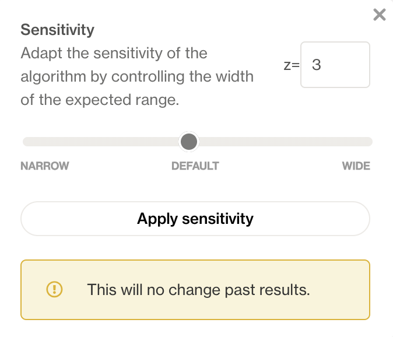Apply sensitivity using the button

[x=195, y=219]
